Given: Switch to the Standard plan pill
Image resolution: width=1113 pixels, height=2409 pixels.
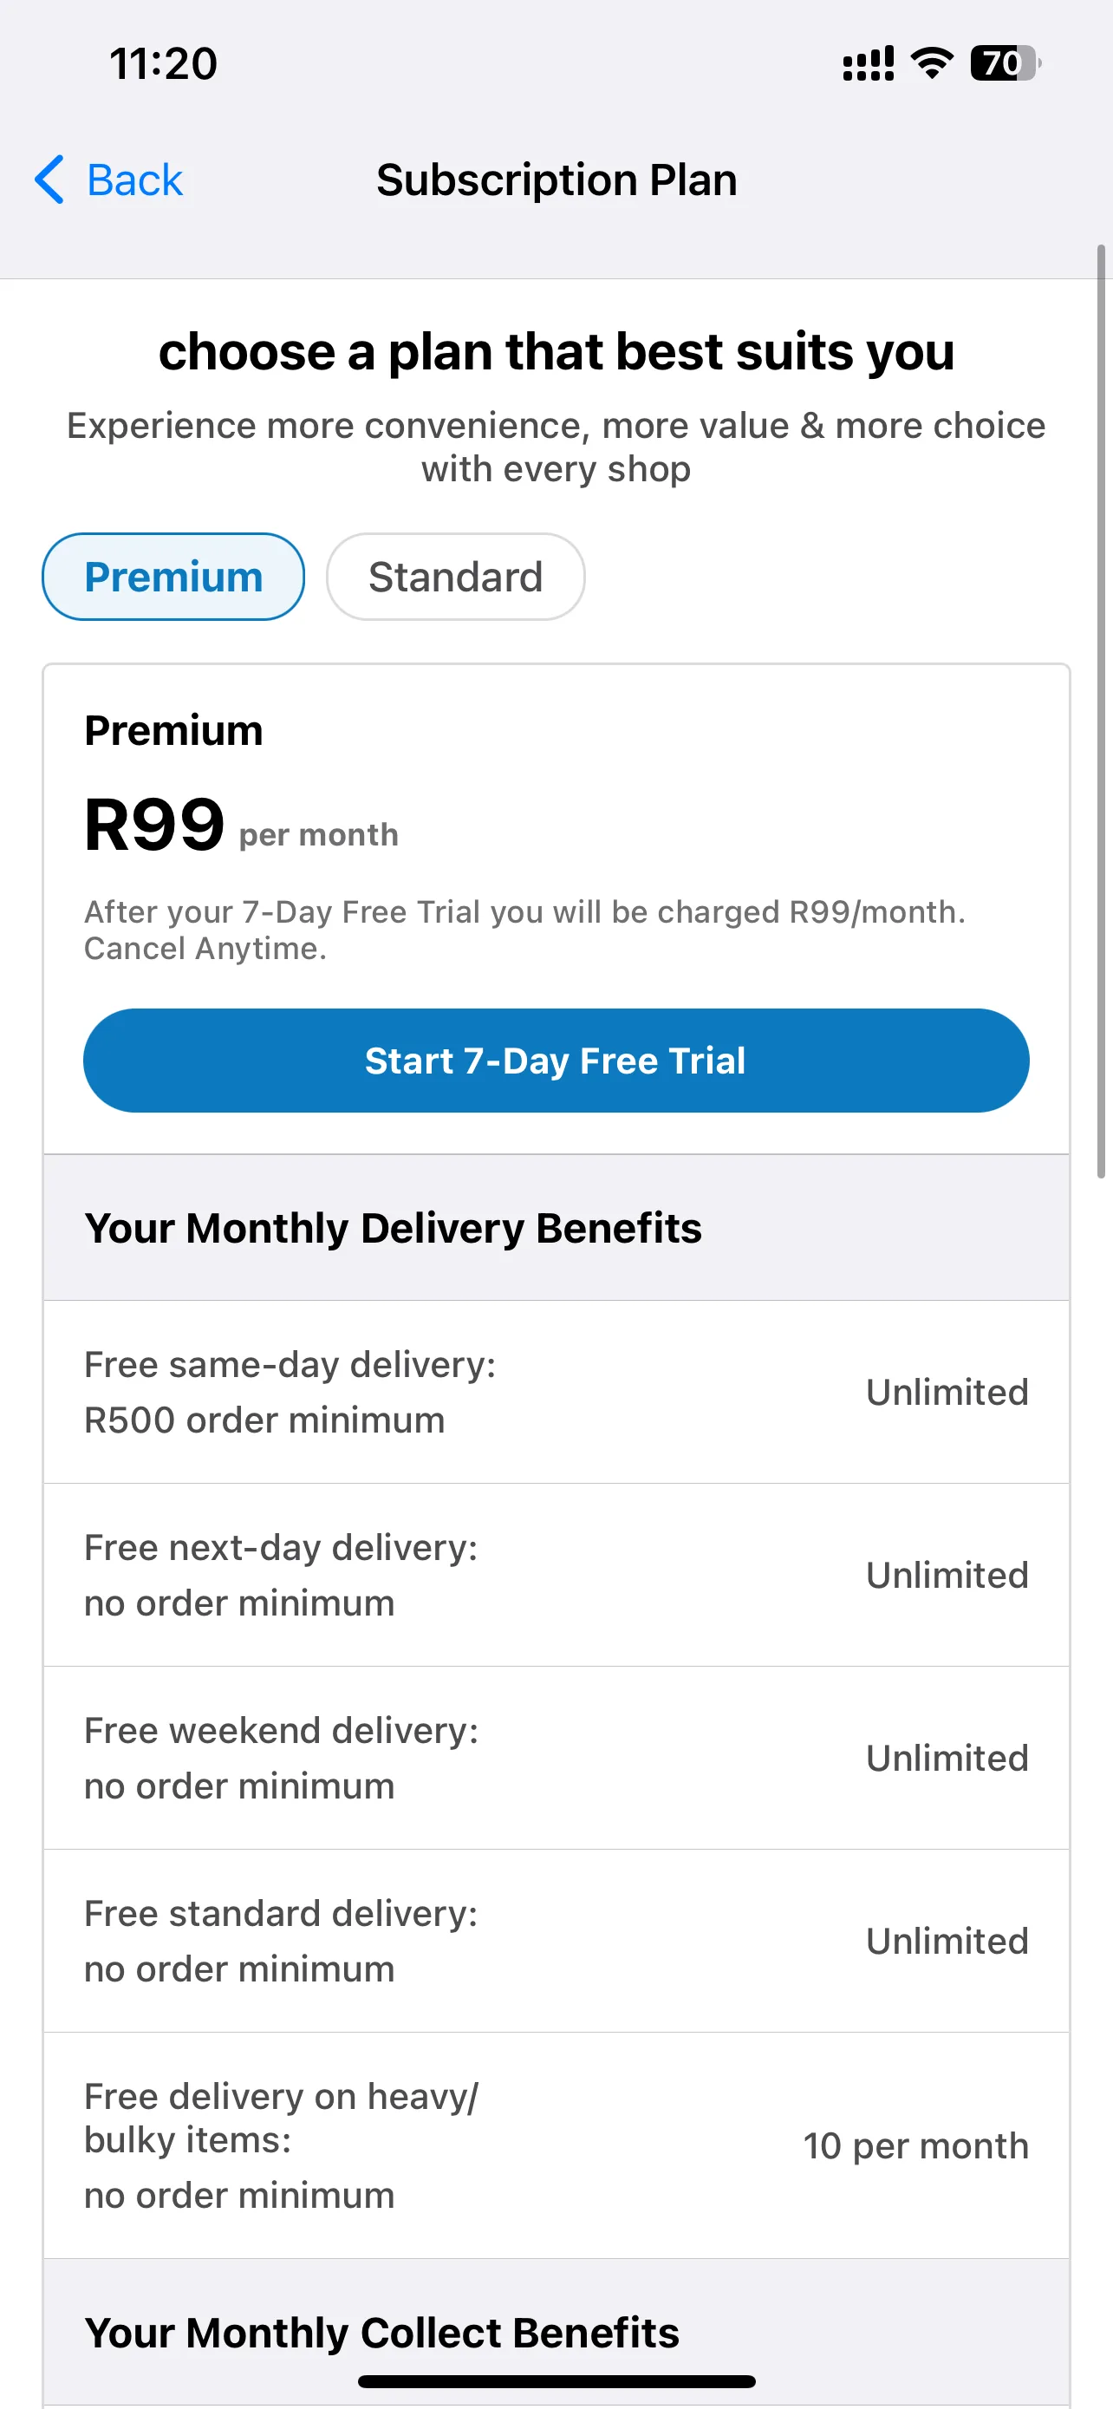Looking at the screenshot, I should 456,577.
